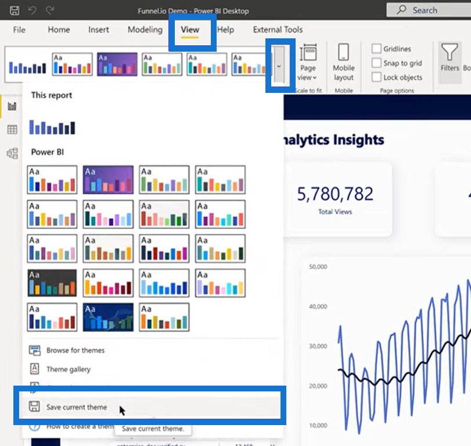471x446 pixels.
Task: Check the Lock objects option
Action: [x=376, y=77]
